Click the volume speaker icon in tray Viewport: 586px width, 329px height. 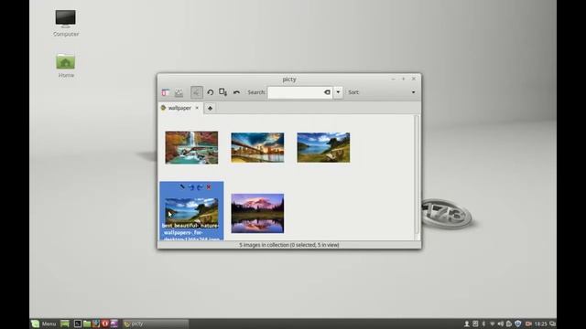click(x=501, y=324)
